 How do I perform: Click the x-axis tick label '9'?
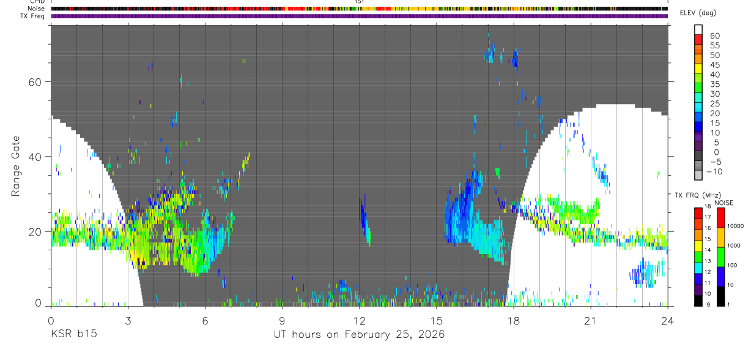click(x=282, y=321)
